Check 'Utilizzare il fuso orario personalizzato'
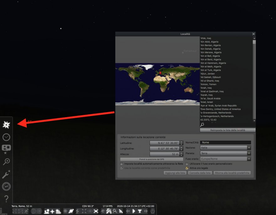The image size is (276, 215). coord(187,164)
